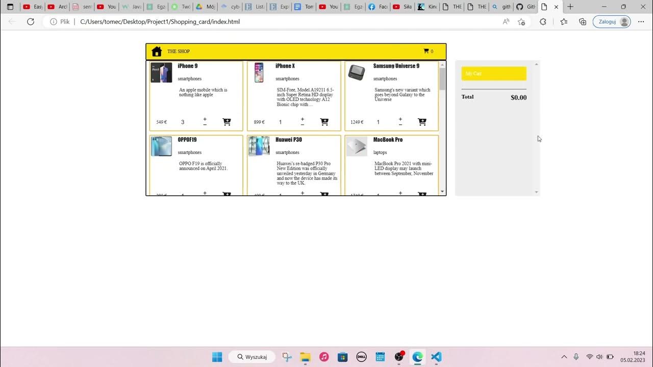Open Visual Studio Code from taskbar

point(436,357)
